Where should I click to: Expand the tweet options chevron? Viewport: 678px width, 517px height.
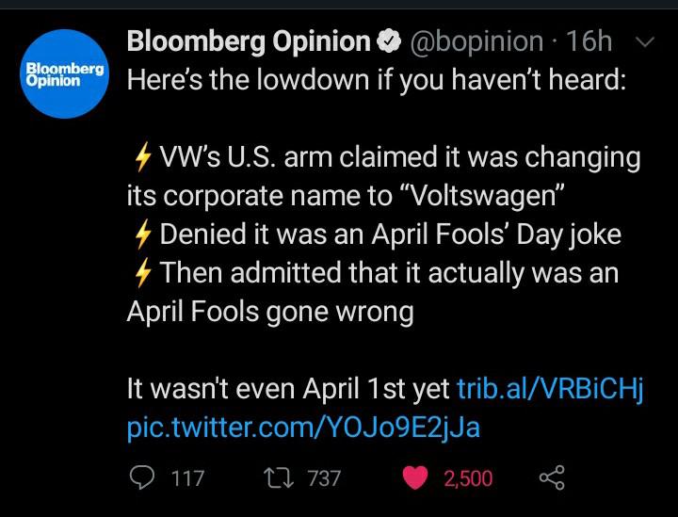tap(645, 41)
